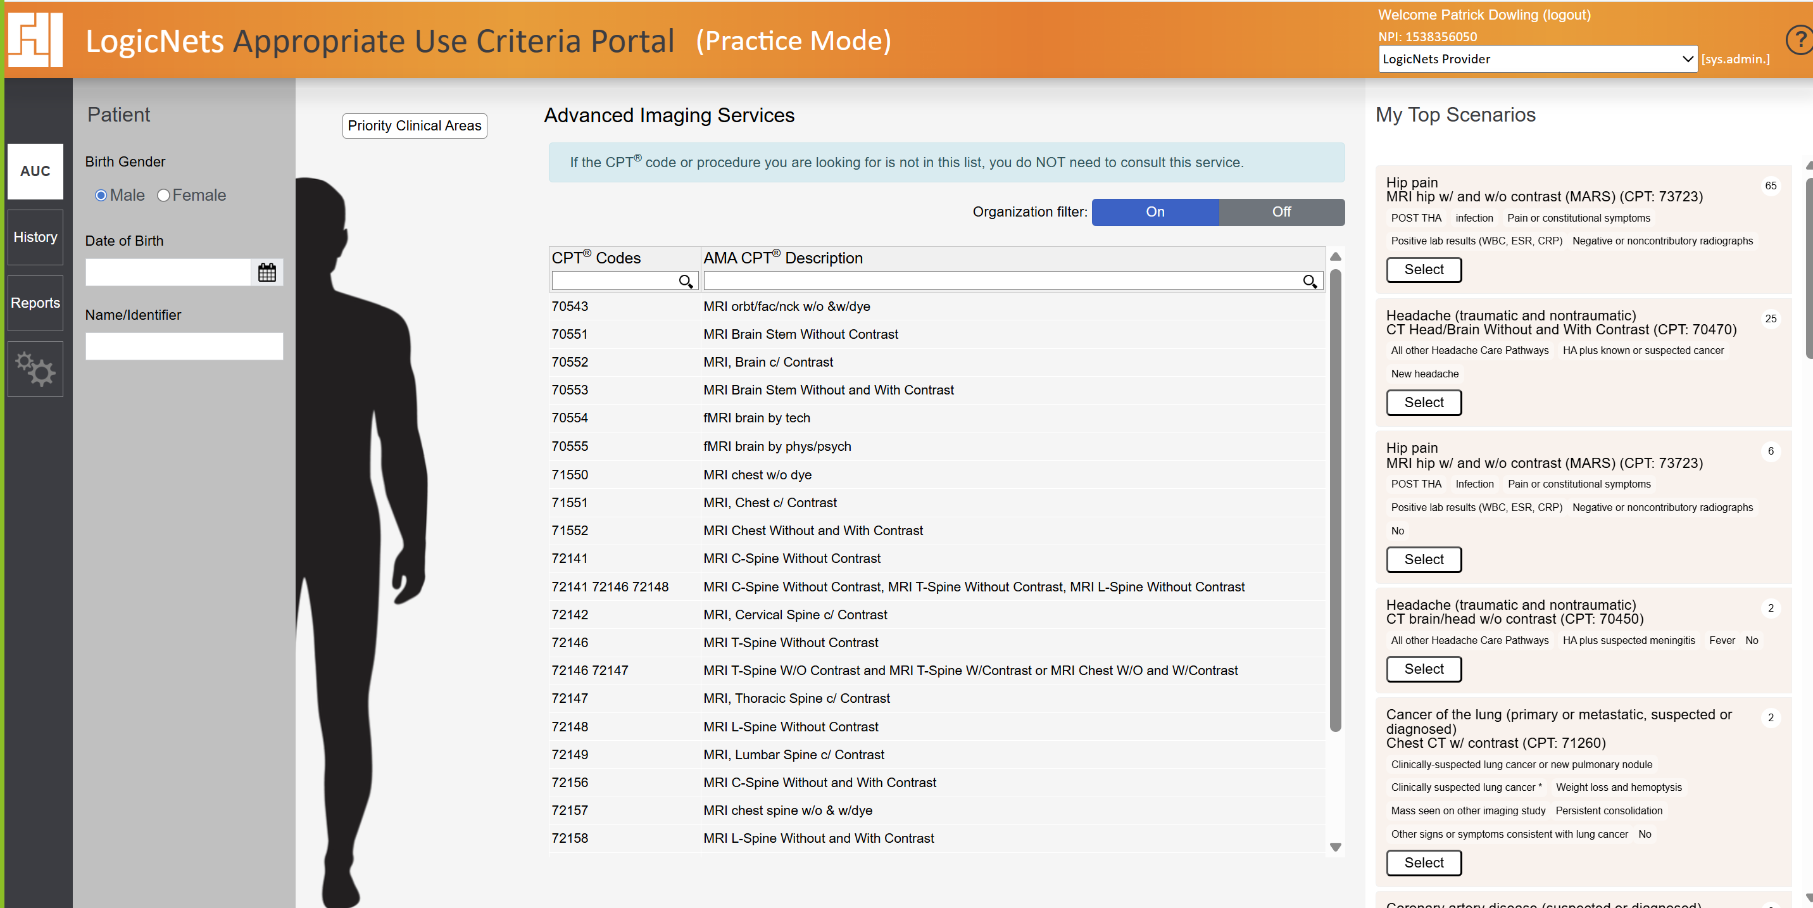Click the Priority Clinical Areas button
The height and width of the screenshot is (908, 1813).
coord(415,126)
